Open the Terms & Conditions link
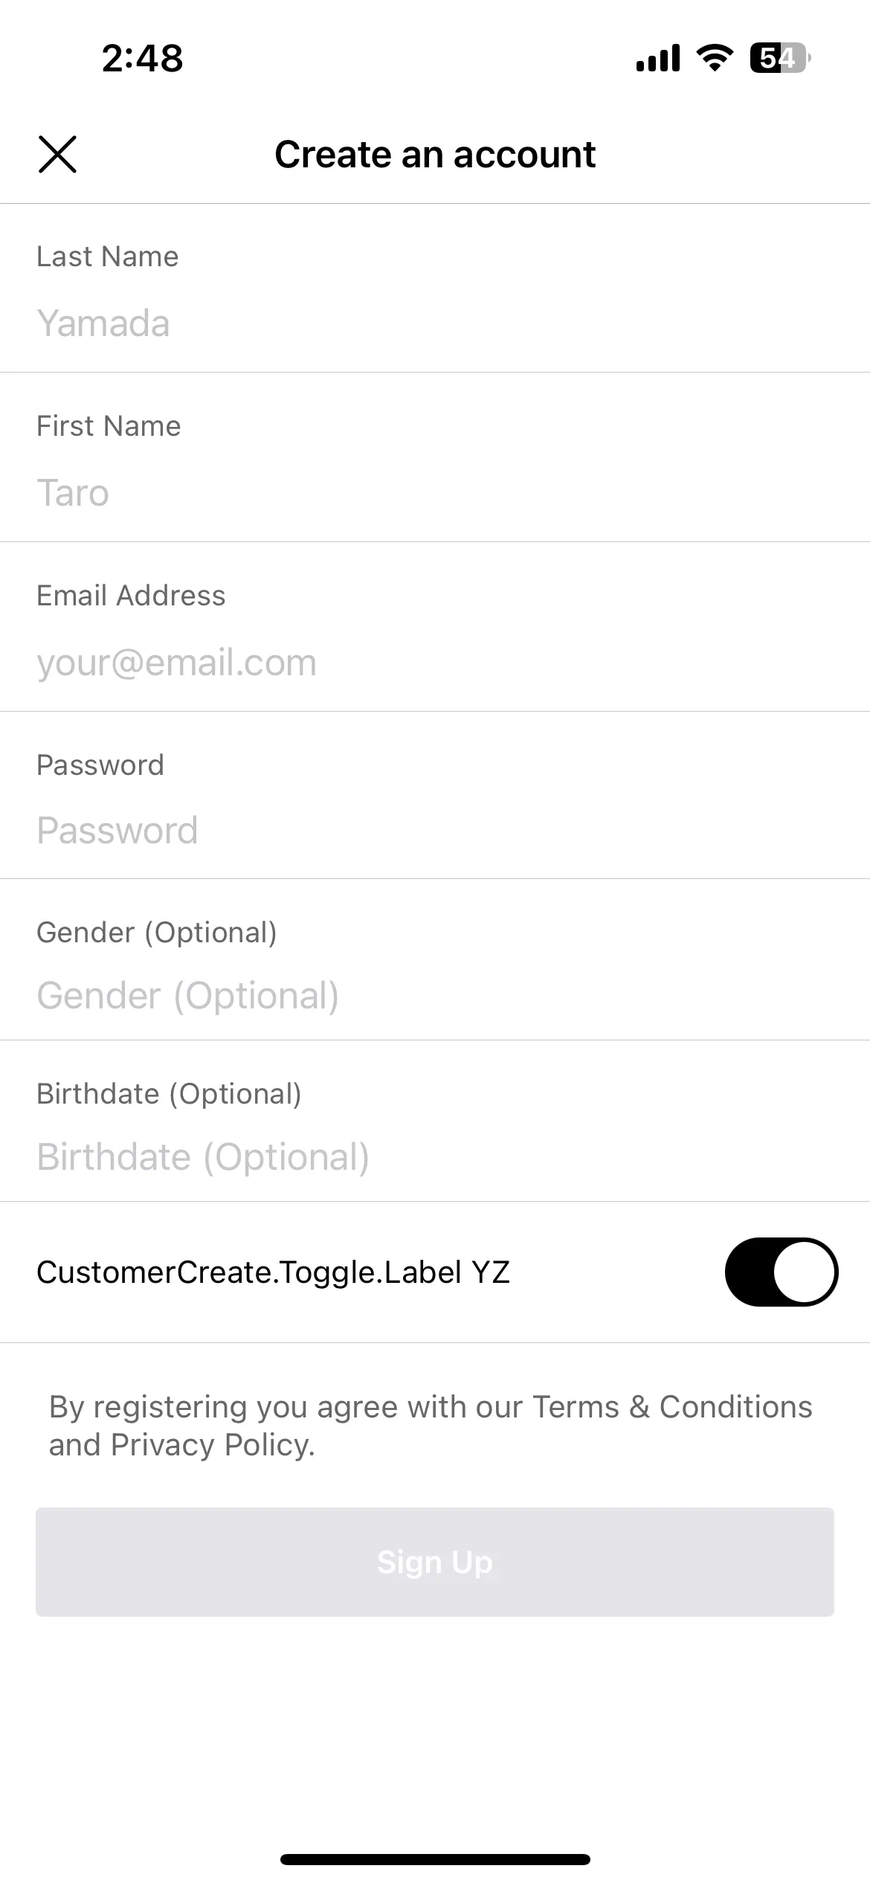Viewport: 870px width, 1883px height. (x=672, y=1407)
